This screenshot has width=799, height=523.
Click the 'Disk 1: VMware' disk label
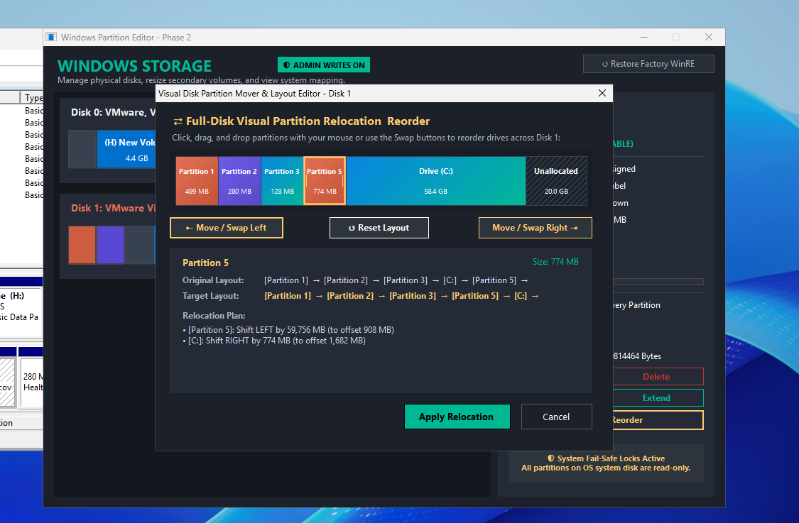click(113, 208)
